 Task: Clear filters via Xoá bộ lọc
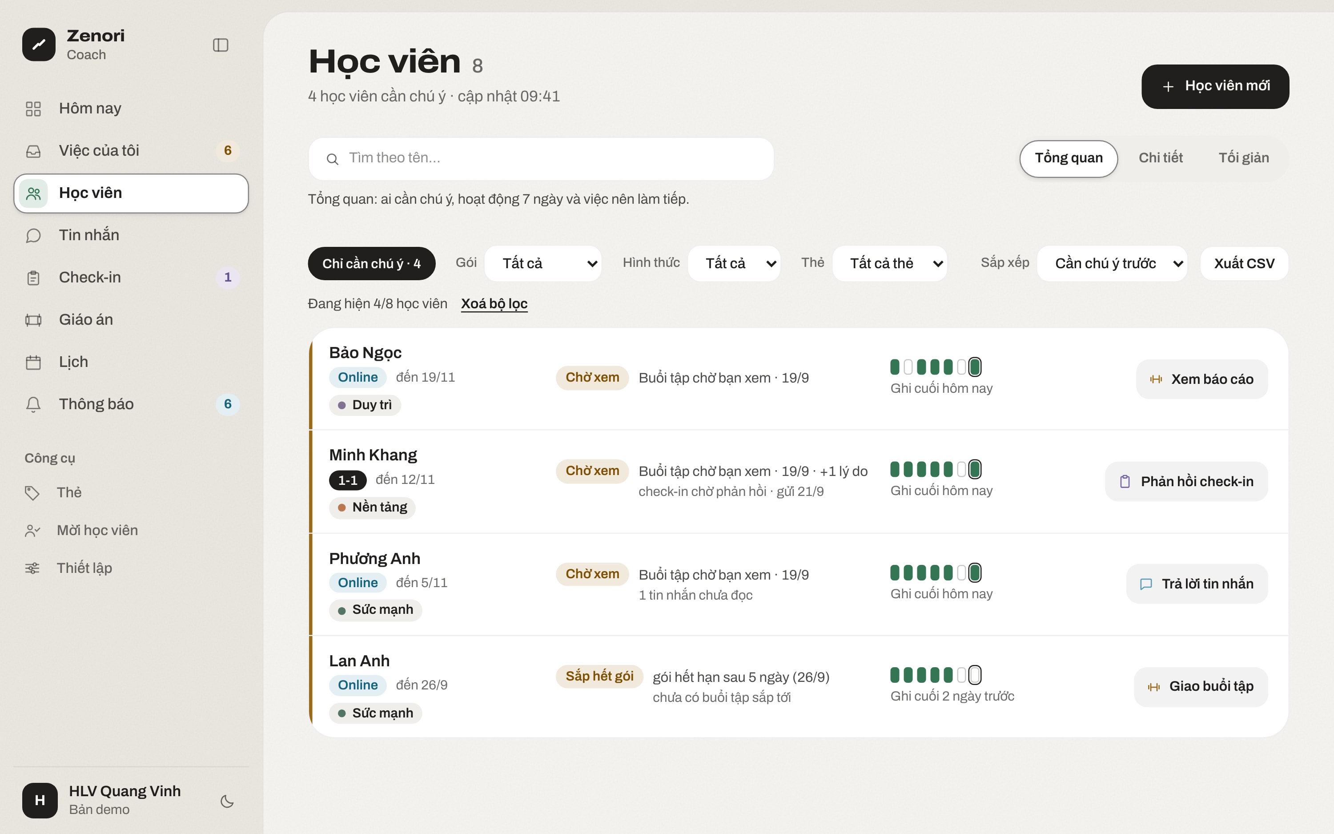click(x=494, y=304)
